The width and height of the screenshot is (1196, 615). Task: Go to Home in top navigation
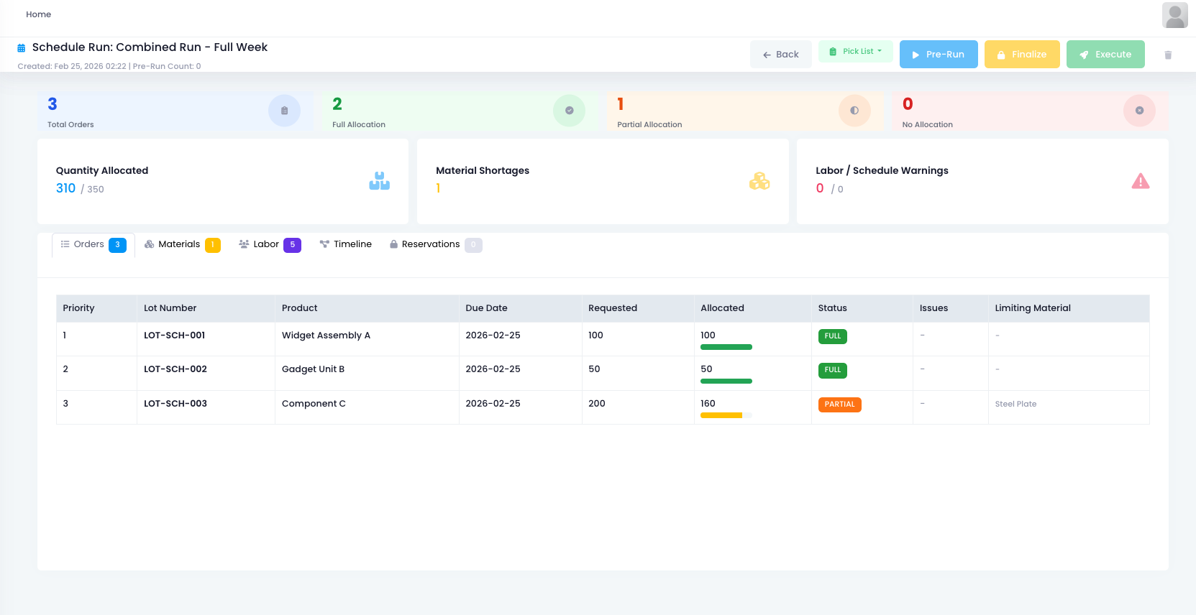[39, 14]
